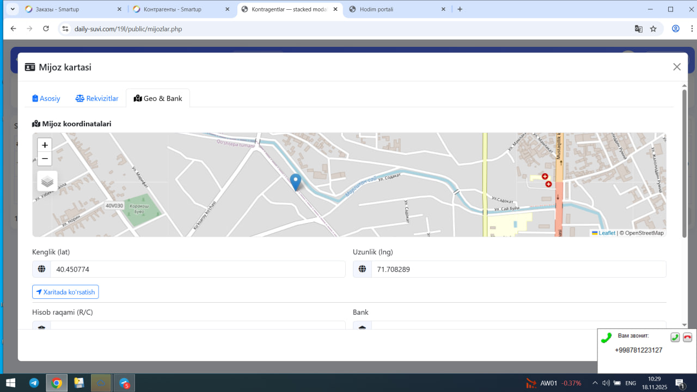The image size is (697, 392).
Task: Bookmark this page with star icon
Action: click(653, 29)
